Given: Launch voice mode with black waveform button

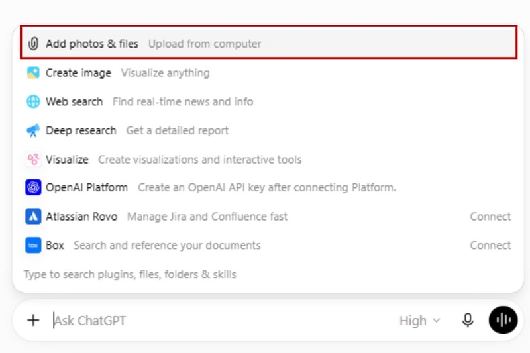Looking at the screenshot, I should click(503, 320).
